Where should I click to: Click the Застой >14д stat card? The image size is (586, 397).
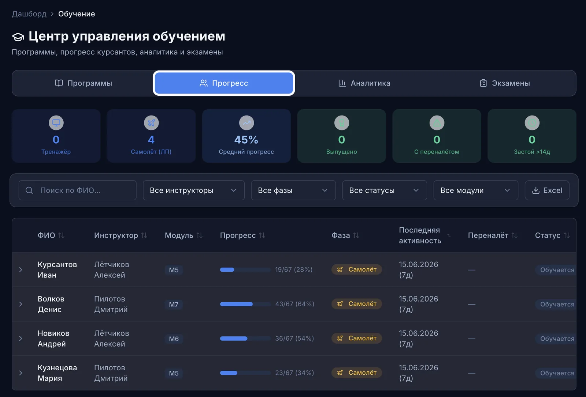click(x=532, y=136)
